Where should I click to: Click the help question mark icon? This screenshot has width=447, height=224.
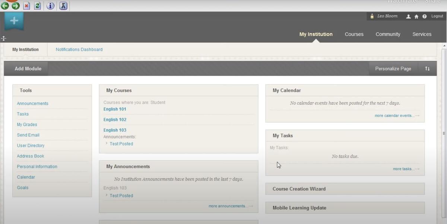(424, 16)
